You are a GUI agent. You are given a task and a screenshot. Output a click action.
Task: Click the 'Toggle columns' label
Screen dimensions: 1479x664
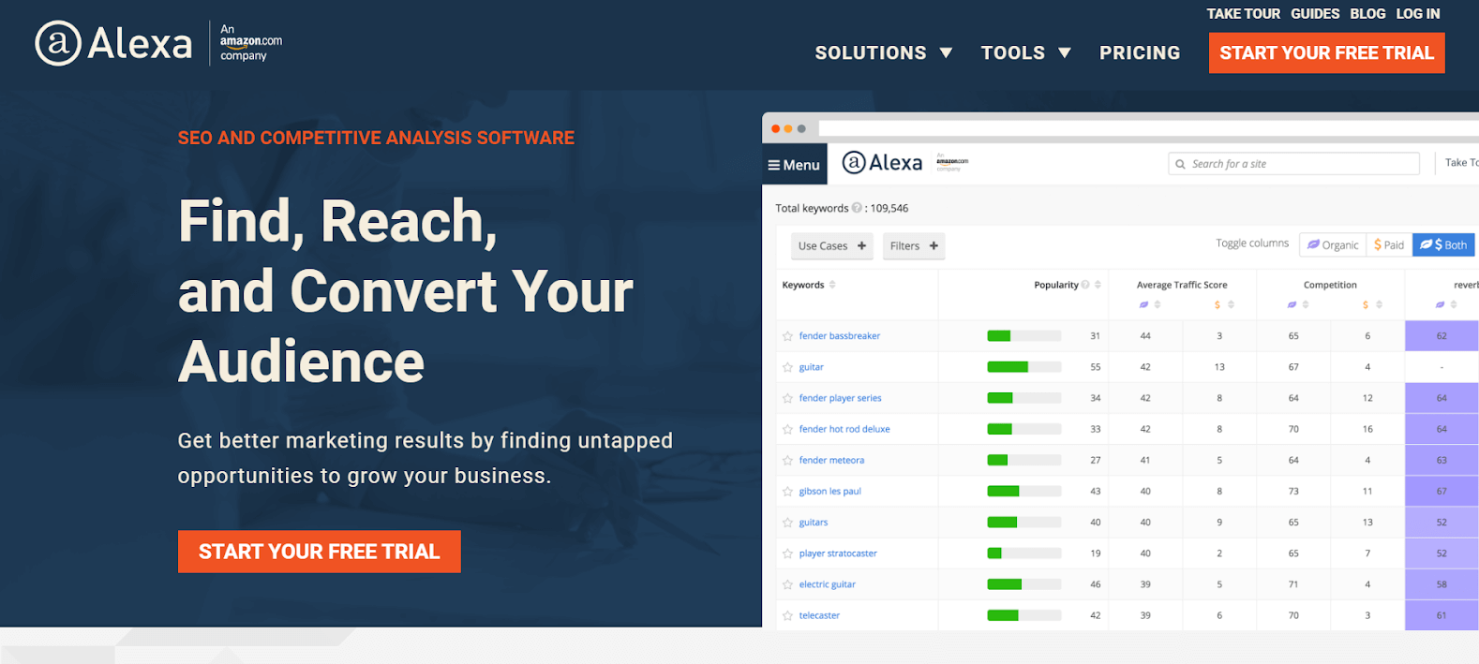tap(1252, 243)
